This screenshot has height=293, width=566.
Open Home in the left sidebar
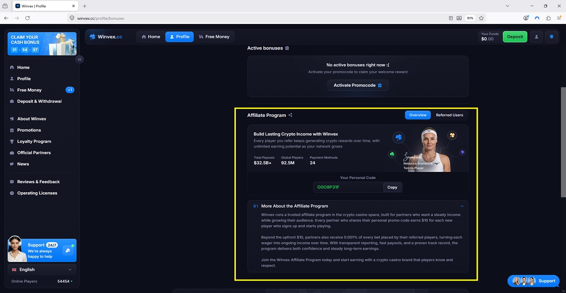tap(23, 67)
